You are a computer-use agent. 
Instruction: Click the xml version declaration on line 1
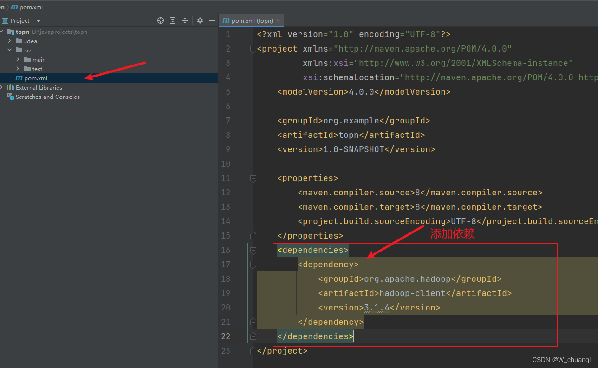point(354,34)
